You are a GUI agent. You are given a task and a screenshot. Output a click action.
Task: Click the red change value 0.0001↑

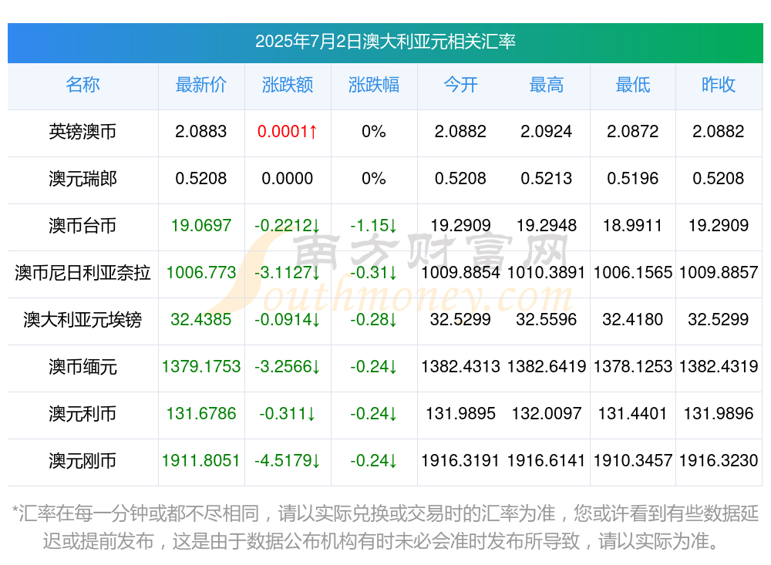pyautogui.click(x=288, y=131)
